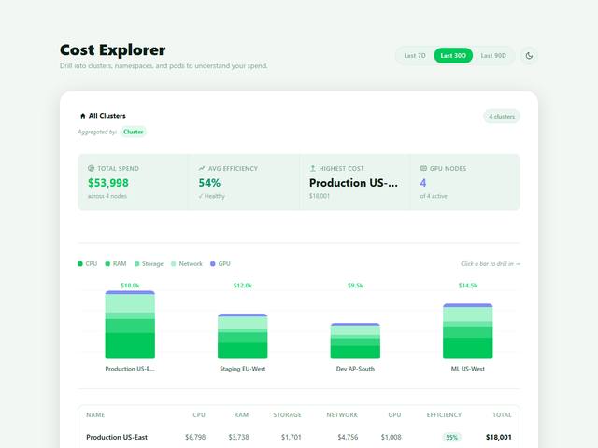Click the $3,738 RAM cost cell
Viewport: 598px width, 448px height.
pyautogui.click(x=238, y=437)
